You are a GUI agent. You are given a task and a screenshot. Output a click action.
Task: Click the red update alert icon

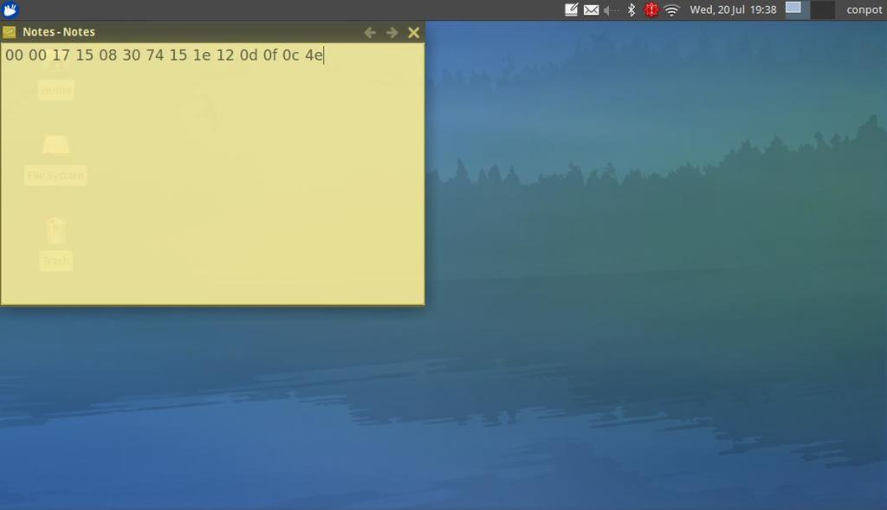pos(651,10)
